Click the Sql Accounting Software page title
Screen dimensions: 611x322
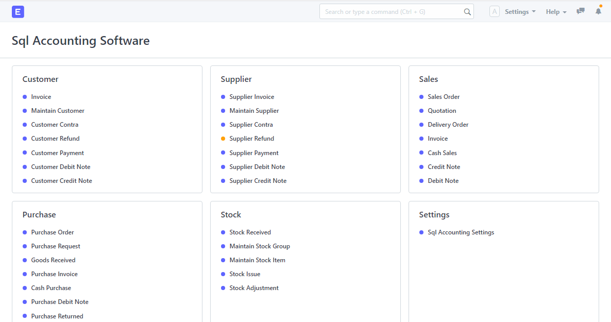tap(81, 41)
